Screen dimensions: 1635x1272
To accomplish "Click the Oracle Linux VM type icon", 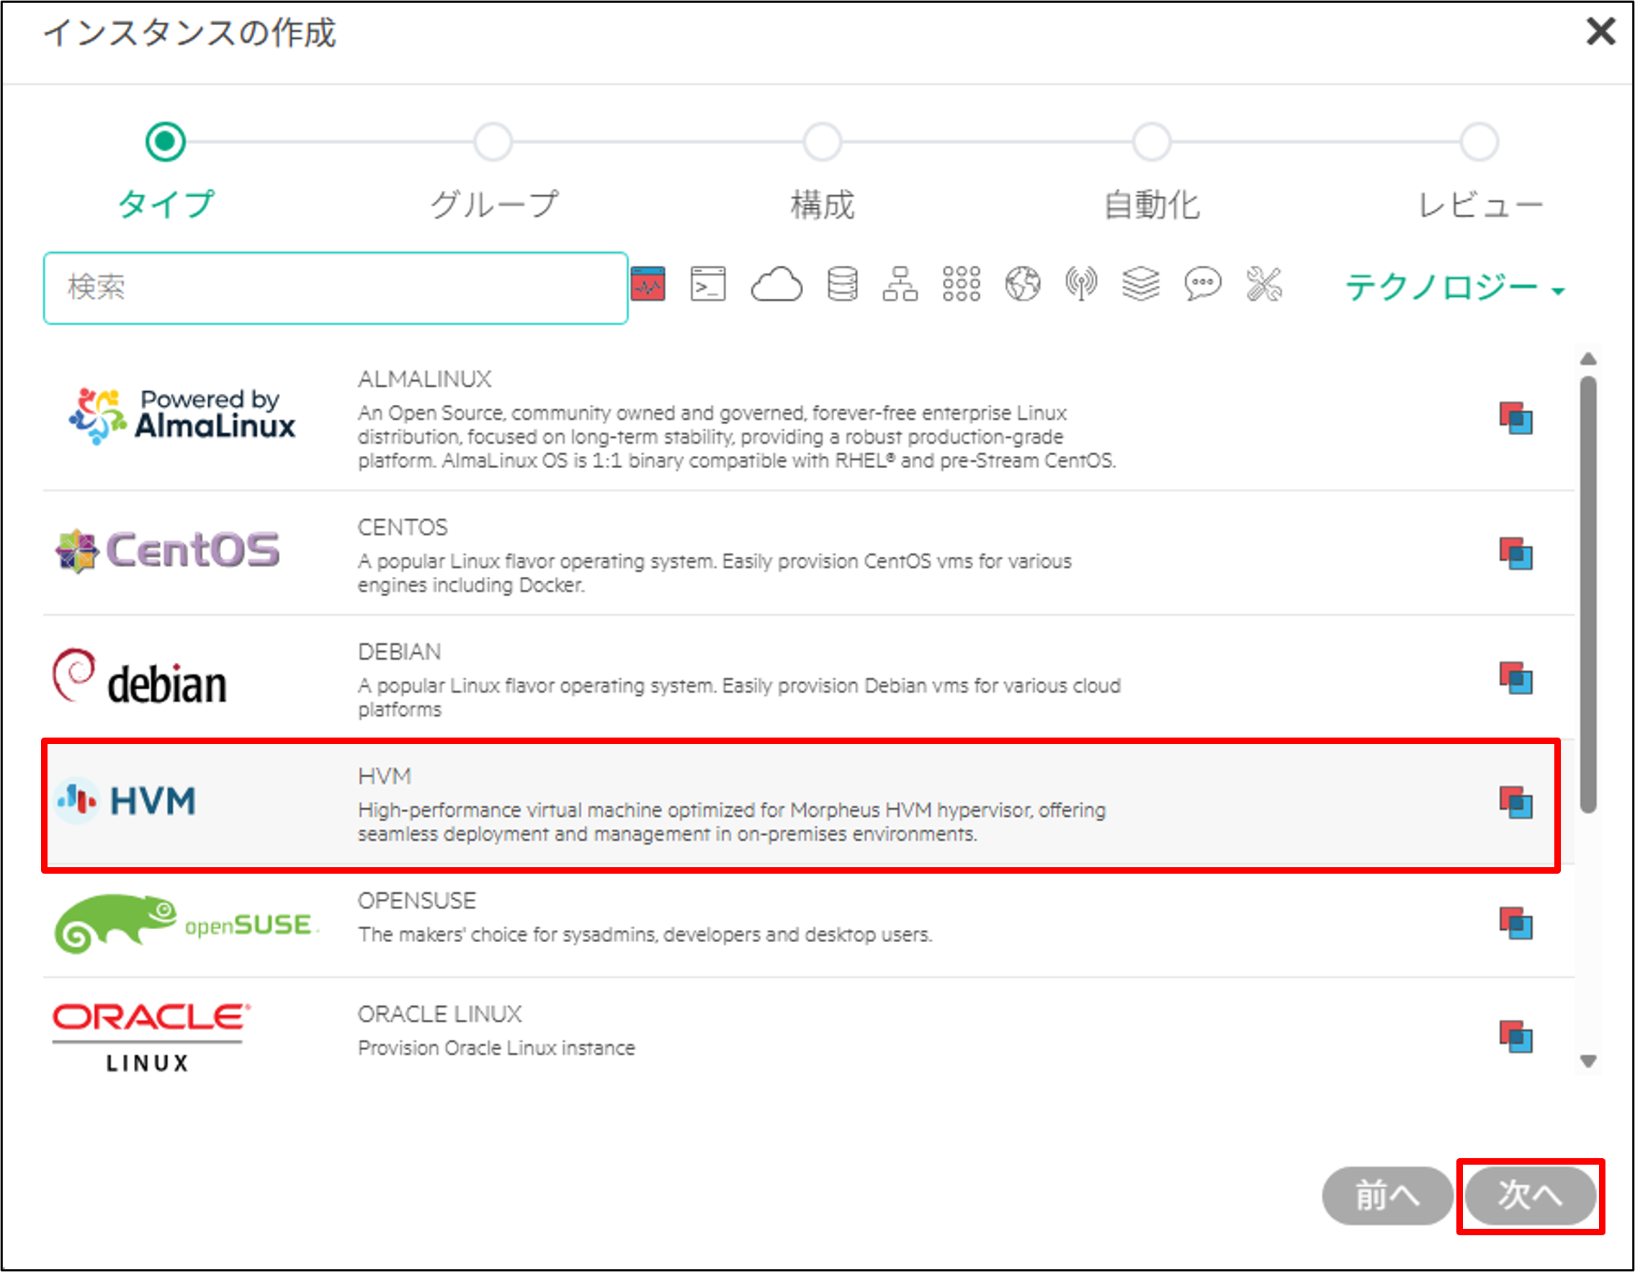I will pyautogui.click(x=1516, y=1037).
